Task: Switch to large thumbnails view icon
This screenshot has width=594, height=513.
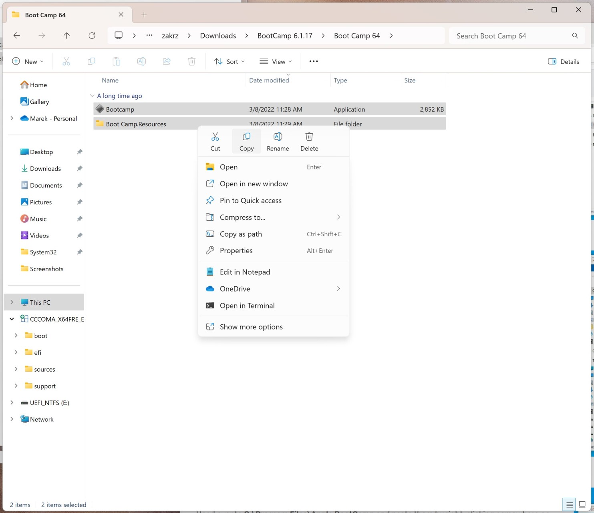Action: (x=582, y=505)
